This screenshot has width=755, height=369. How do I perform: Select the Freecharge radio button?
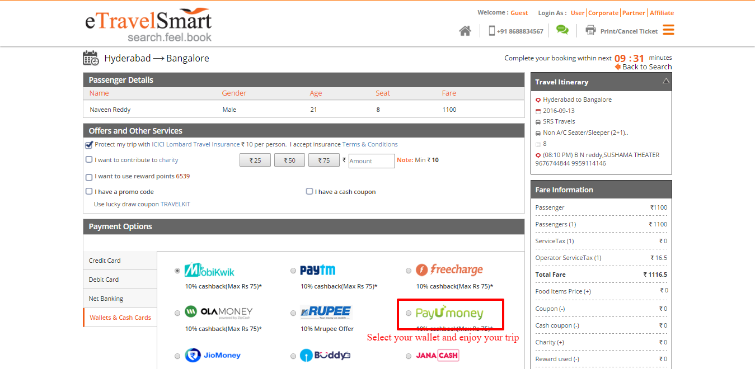click(409, 271)
